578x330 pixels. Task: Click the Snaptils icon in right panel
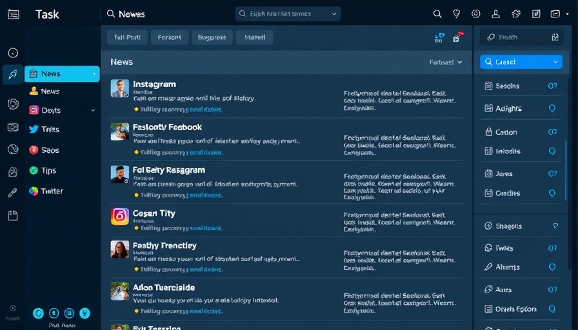pyautogui.click(x=488, y=226)
